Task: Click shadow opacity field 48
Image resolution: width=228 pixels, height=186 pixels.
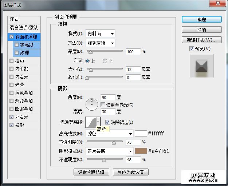Action: tap(133, 160)
